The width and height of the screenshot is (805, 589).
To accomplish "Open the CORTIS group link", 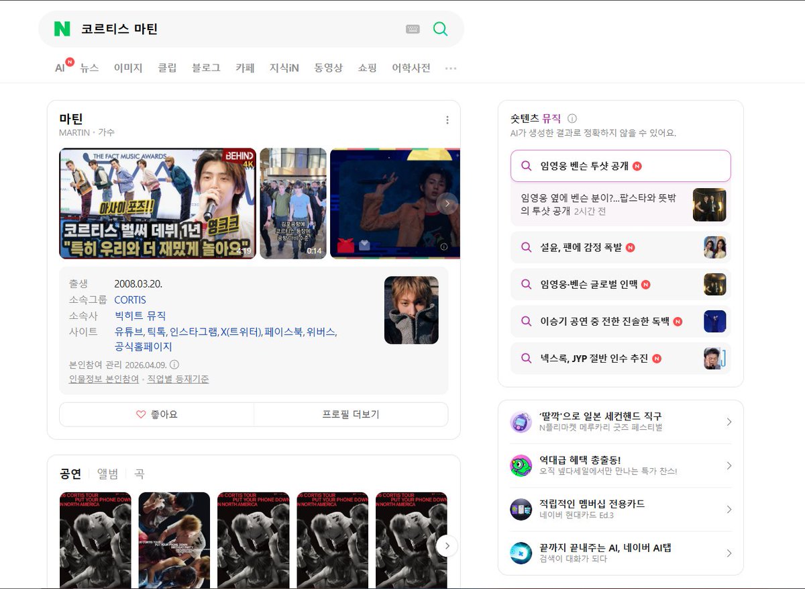I will point(130,300).
